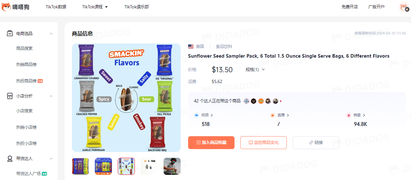Click the small red arrow after influencer avatars
The height and width of the screenshot is (180, 411).
point(281,101)
